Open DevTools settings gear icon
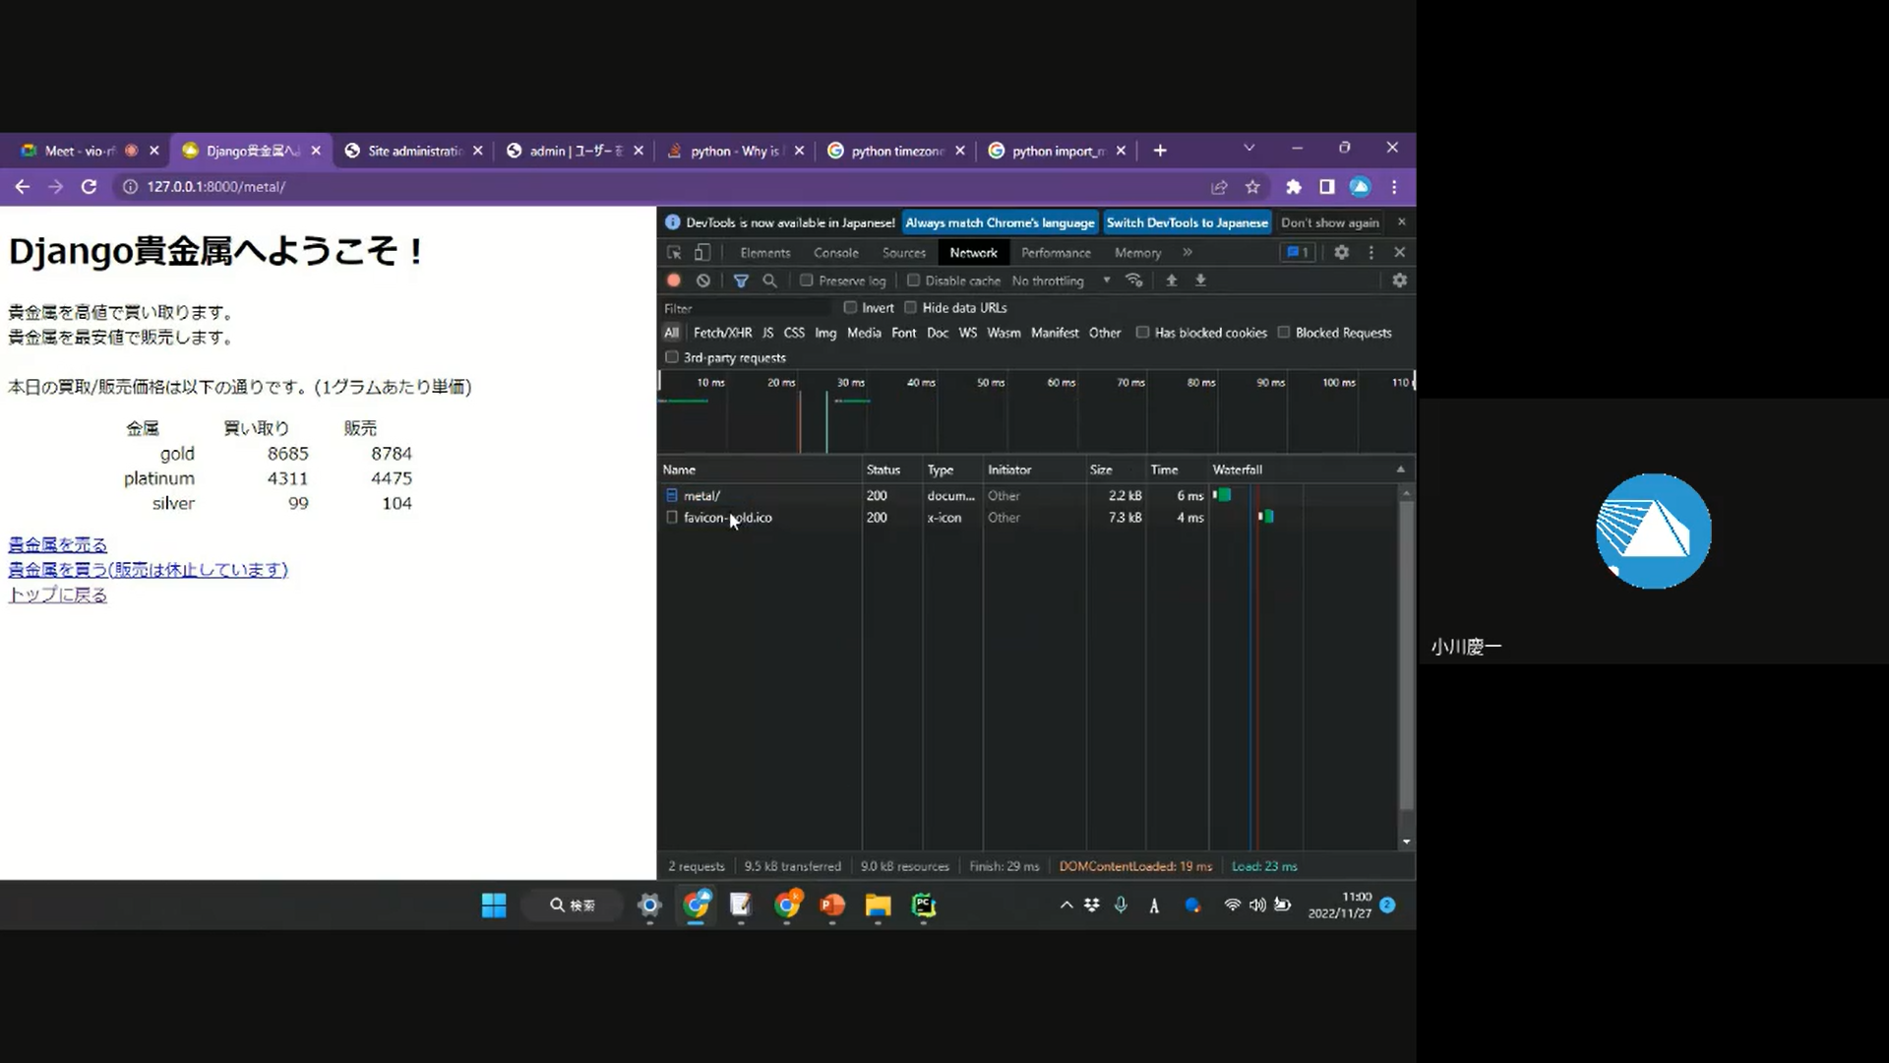 point(1341,253)
